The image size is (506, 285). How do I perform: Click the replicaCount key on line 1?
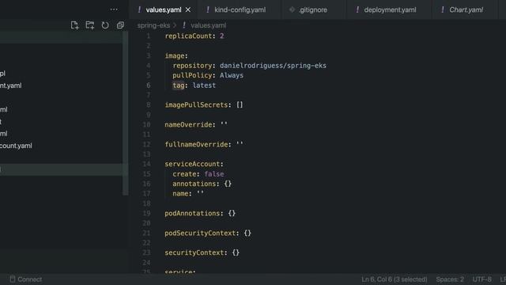tap(188, 36)
